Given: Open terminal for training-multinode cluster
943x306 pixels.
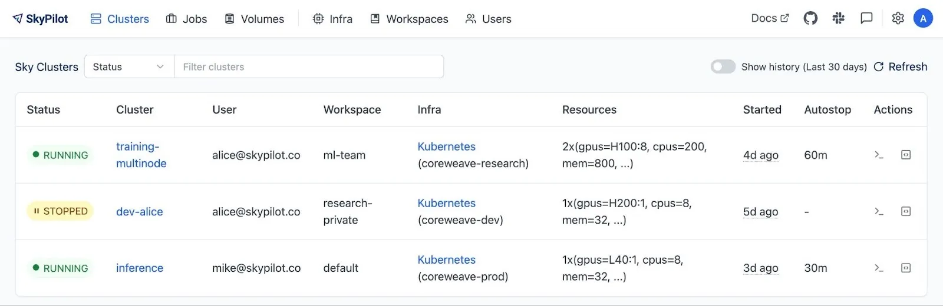Looking at the screenshot, I should point(879,155).
